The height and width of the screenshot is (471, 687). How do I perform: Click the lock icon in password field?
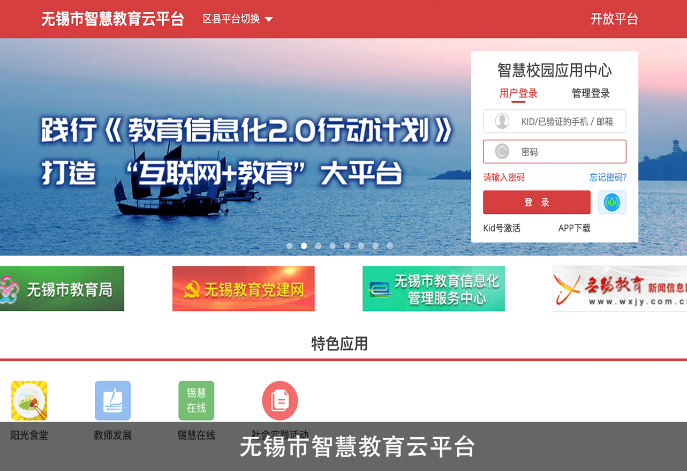click(x=502, y=152)
